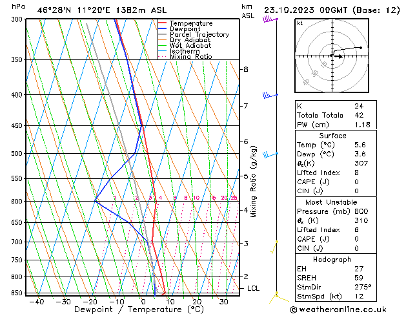Click the Surface section header
This screenshot has height=314, width=406.
click(332, 136)
